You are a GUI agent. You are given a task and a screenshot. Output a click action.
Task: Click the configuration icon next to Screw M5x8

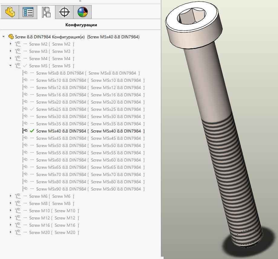point(25,73)
